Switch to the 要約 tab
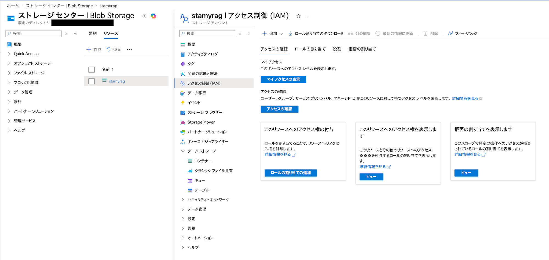Screen dimensions: 549x260 coord(93,33)
